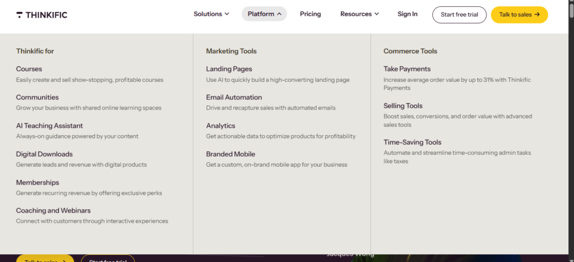Click 'Grow your business with shared online learning spaces'
Image resolution: width=574 pixels, height=262 pixels.
[x=89, y=108]
